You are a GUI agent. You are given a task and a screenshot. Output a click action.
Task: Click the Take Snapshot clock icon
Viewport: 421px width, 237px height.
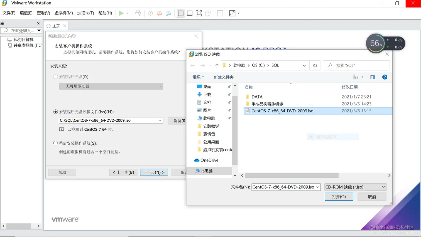150,13
